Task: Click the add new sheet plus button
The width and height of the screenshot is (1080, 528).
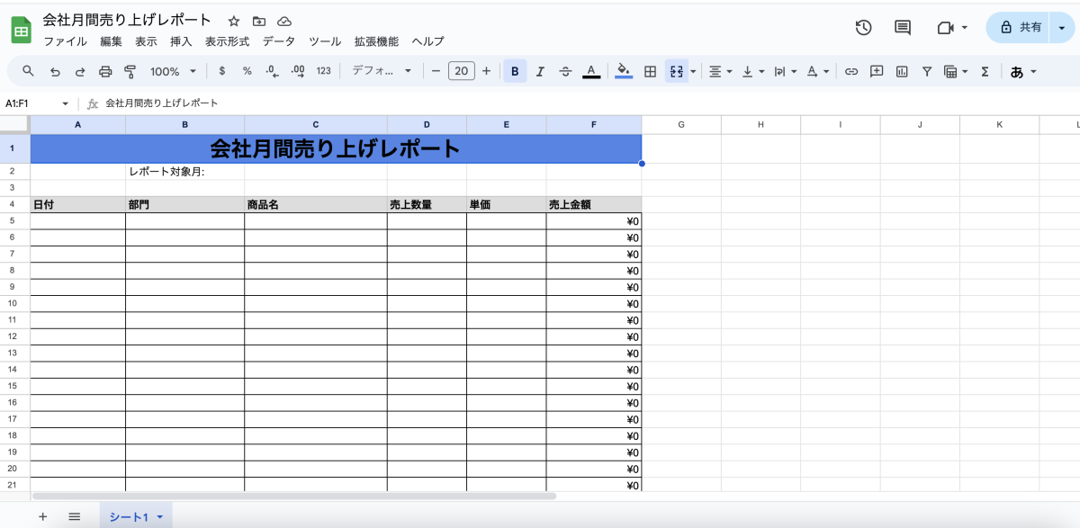Action: point(42,516)
